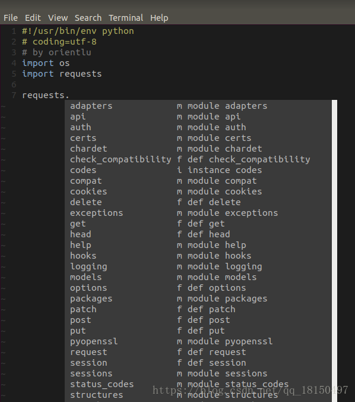Select 'session' function completion entry

198,363
